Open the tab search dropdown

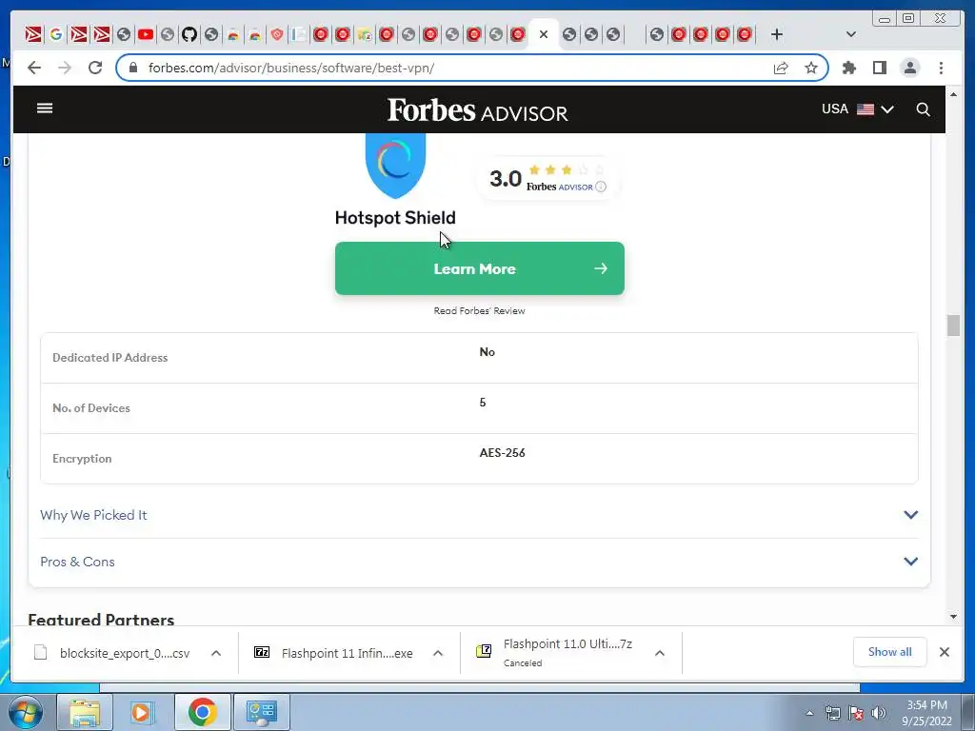[x=850, y=34]
